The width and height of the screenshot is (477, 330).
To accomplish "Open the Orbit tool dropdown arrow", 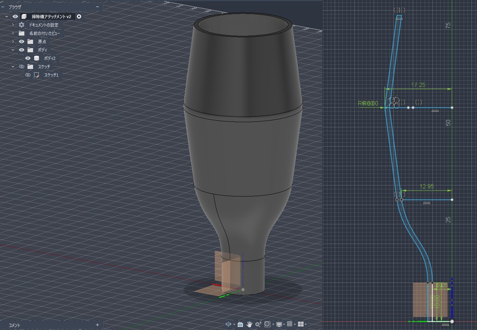I will [234, 324].
